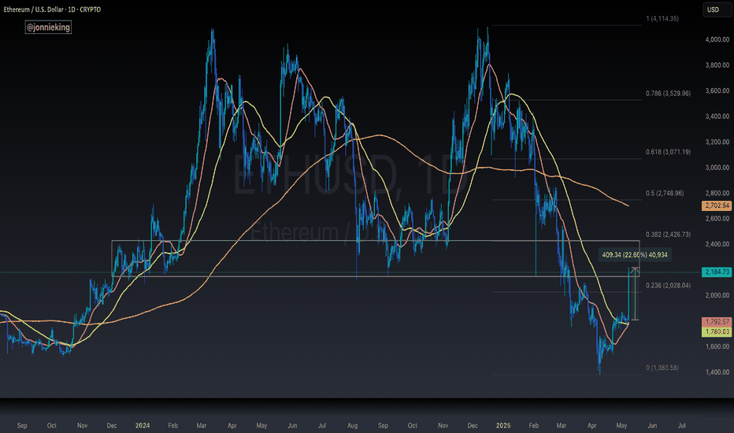Click the 3,000.00 price axis tick
Screen dimensions: 734x433
(717, 168)
